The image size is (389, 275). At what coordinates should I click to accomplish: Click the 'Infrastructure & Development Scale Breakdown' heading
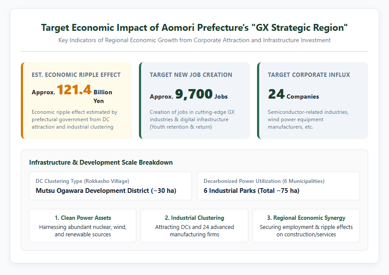coord(101,162)
